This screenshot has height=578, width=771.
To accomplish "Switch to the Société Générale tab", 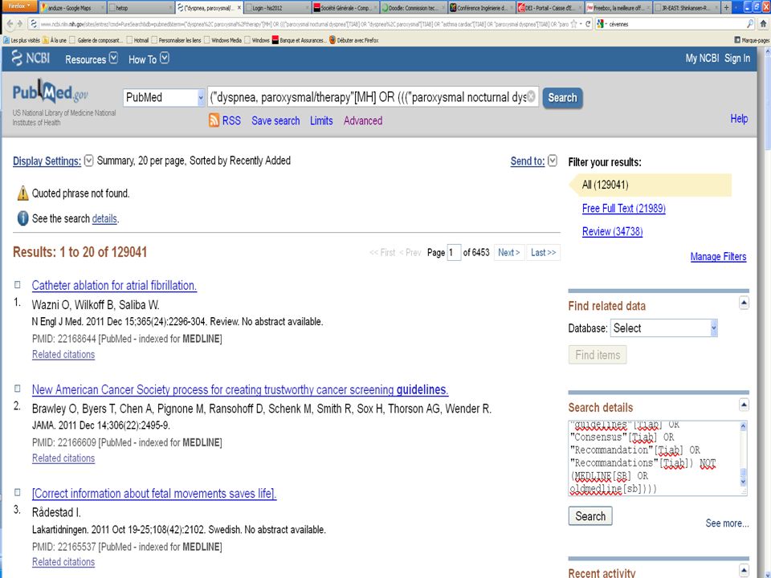I will (x=345, y=8).
